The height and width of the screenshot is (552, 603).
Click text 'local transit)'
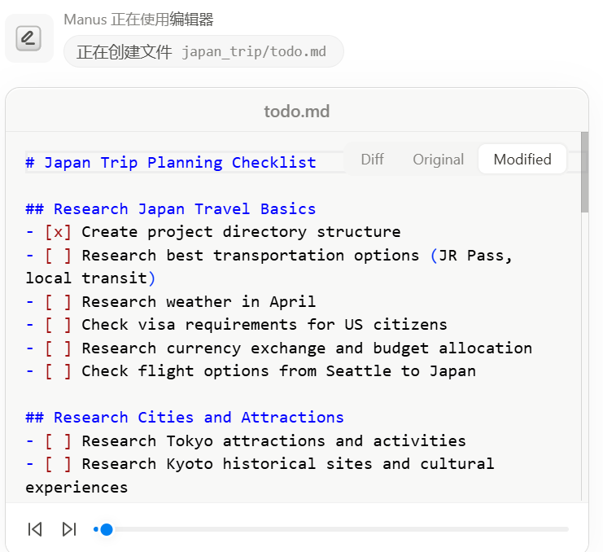point(90,278)
